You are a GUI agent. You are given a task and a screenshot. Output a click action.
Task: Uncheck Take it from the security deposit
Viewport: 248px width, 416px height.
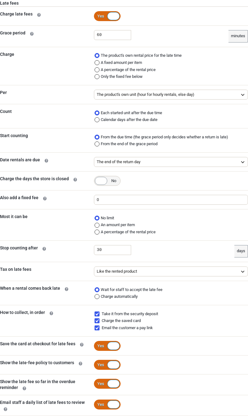coord(97,314)
